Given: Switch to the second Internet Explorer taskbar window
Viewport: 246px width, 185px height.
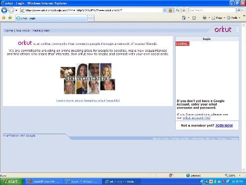Looking at the screenshot, I should click(x=83, y=182).
